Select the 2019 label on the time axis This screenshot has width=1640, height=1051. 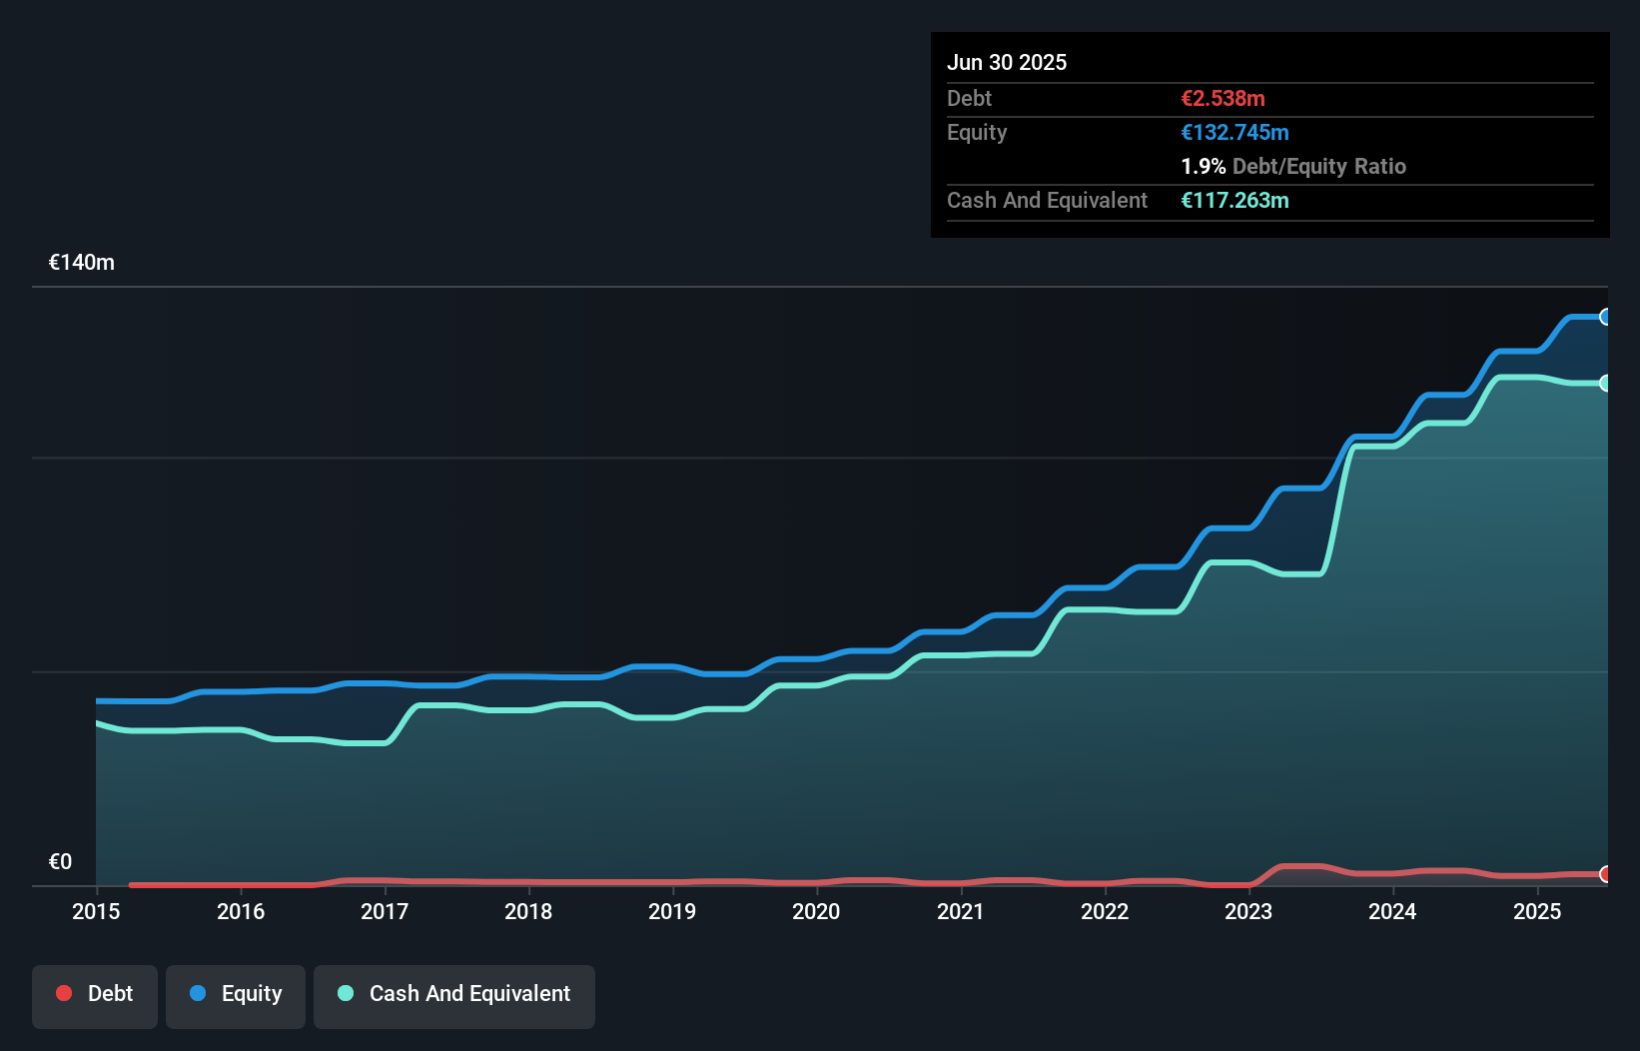click(672, 911)
